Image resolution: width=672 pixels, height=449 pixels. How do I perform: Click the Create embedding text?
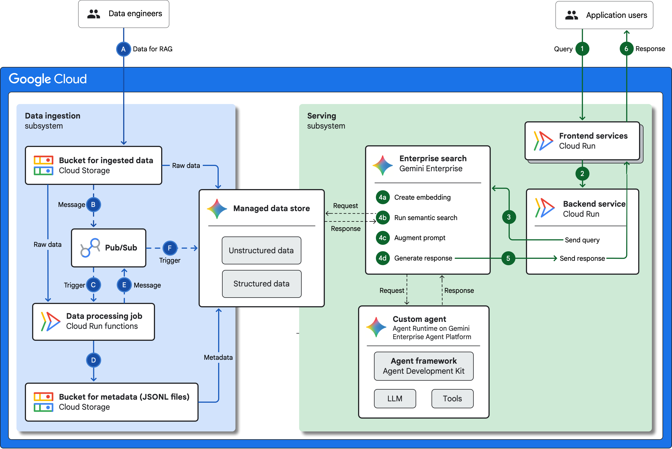coord(422,197)
